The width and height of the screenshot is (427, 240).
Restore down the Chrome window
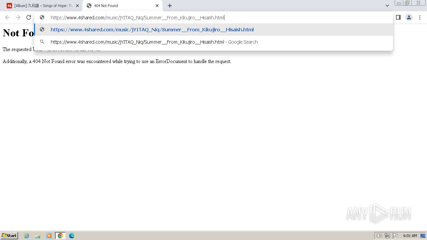(x=407, y=3)
